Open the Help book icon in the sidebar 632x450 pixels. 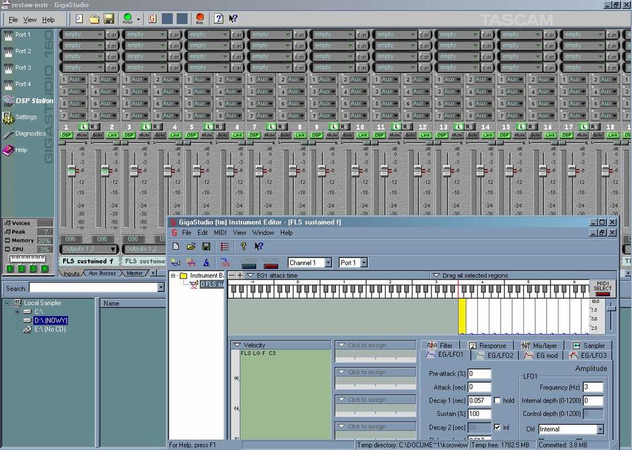click(8, 151)
